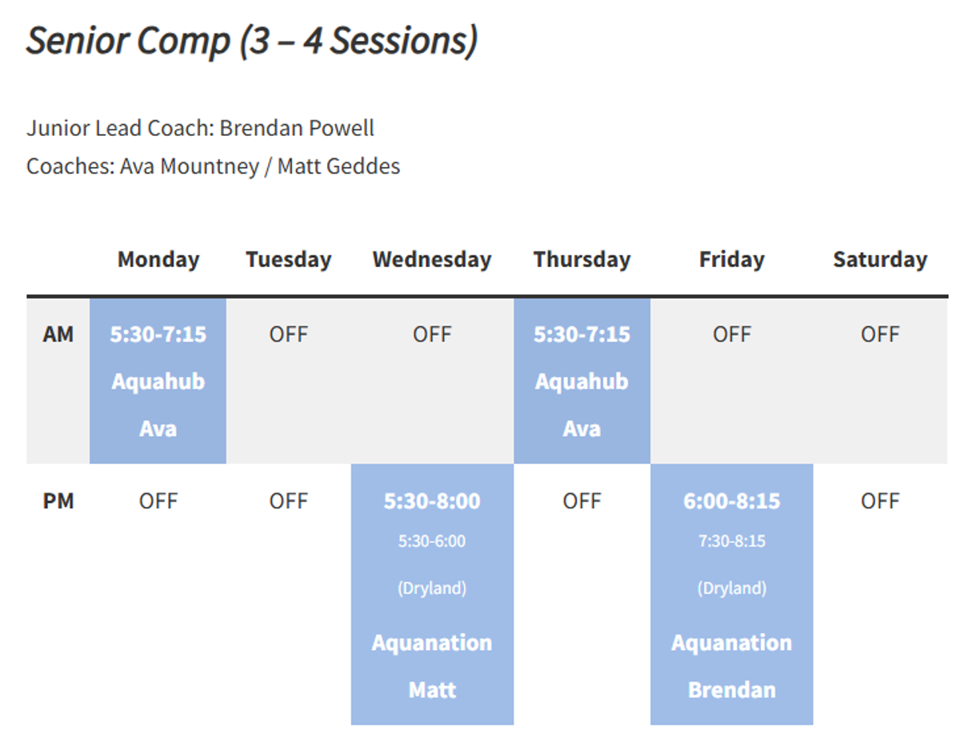The height and width of the screenshot is (747, 960).
Task: Click the Thursday column header
Action: 582,260
